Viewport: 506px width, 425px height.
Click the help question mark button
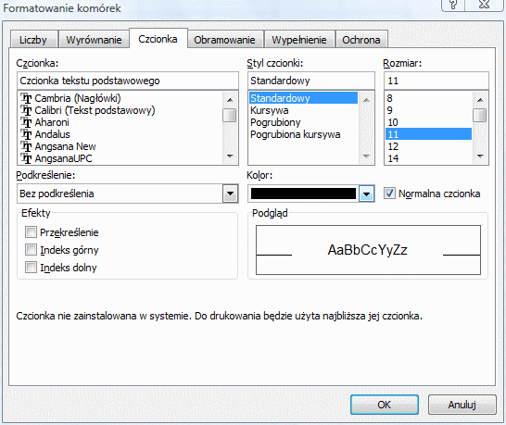point(453,5)
